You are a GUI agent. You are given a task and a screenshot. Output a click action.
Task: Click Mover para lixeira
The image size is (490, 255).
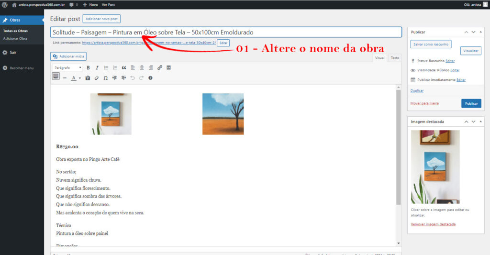pyautogui.click(x=424, y=103)
